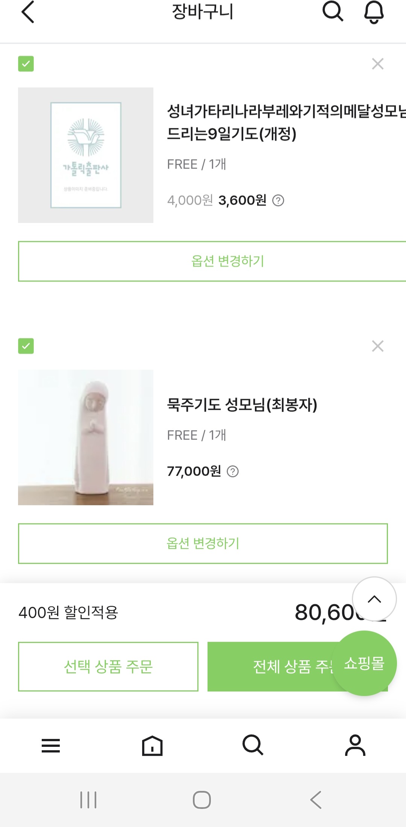Open notifications bell icon
Image resolution: width=406 pixels, height=827 pixels.
coord(374,12)
